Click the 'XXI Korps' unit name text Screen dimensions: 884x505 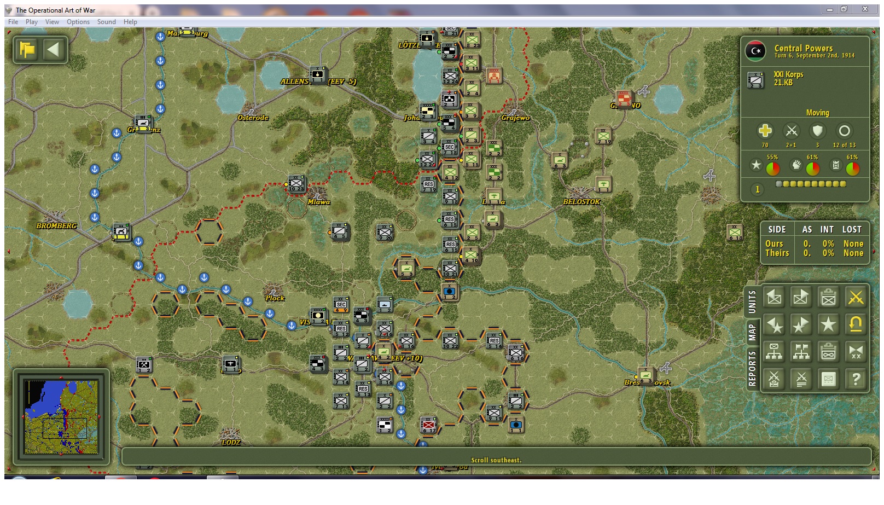788,74
